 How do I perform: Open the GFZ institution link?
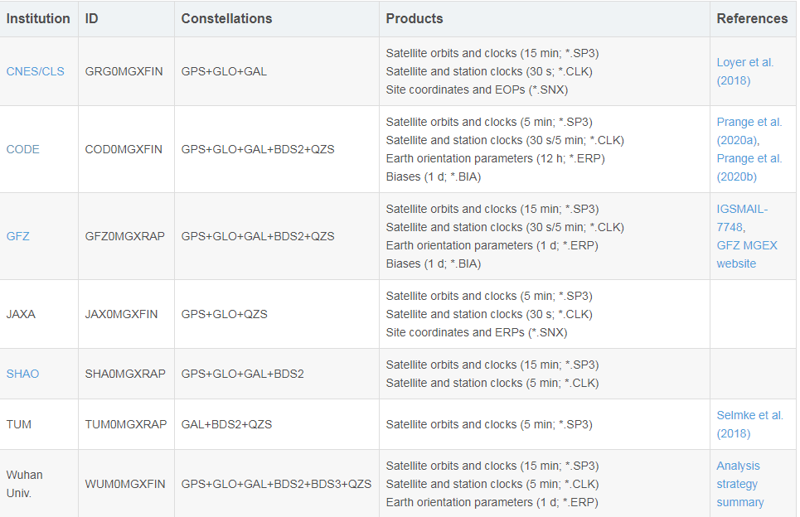click(x=17, y=236)
